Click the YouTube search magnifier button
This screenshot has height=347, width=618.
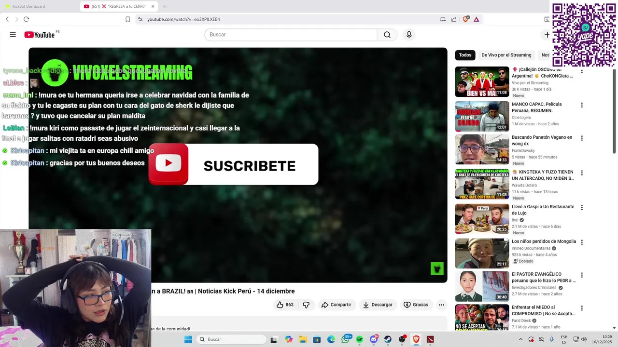coord(387,35)
